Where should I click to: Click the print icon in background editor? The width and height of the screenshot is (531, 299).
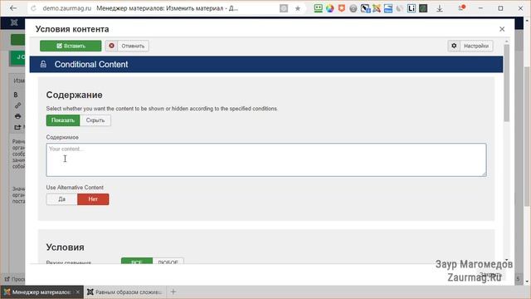tap(17, 116)
